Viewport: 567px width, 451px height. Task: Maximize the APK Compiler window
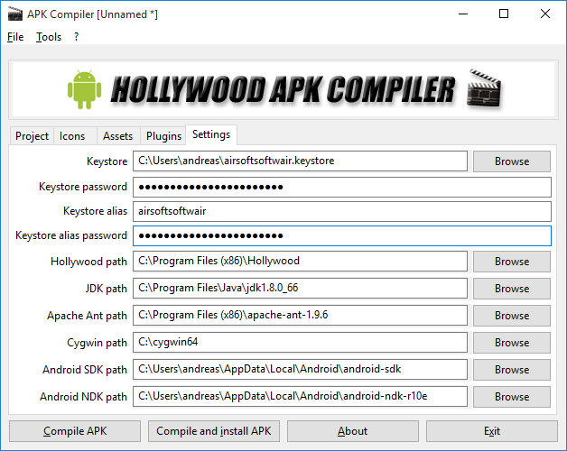[504, 14]
